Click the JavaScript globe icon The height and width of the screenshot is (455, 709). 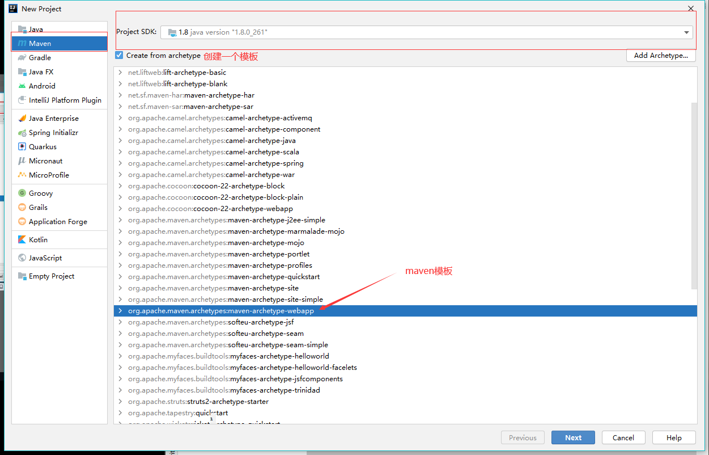[x=22, y=258]
